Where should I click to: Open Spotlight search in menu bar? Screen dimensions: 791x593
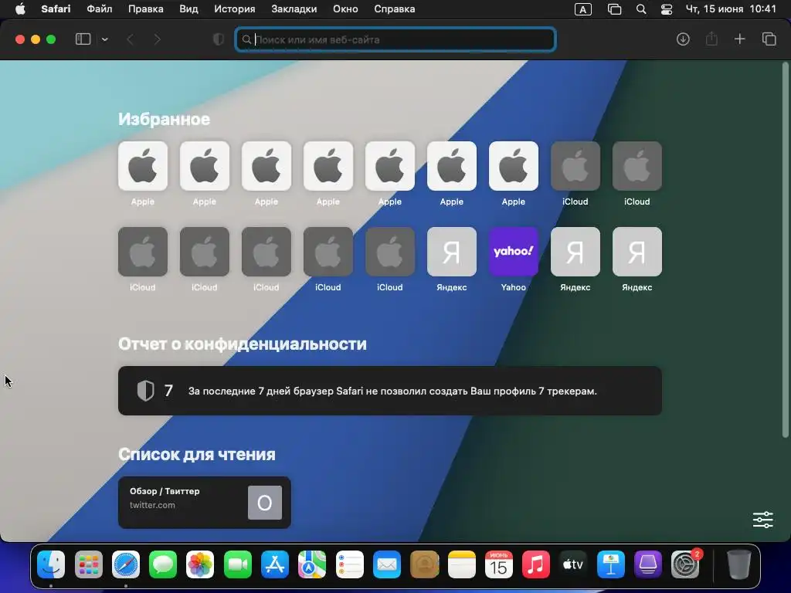pos(640,9)
